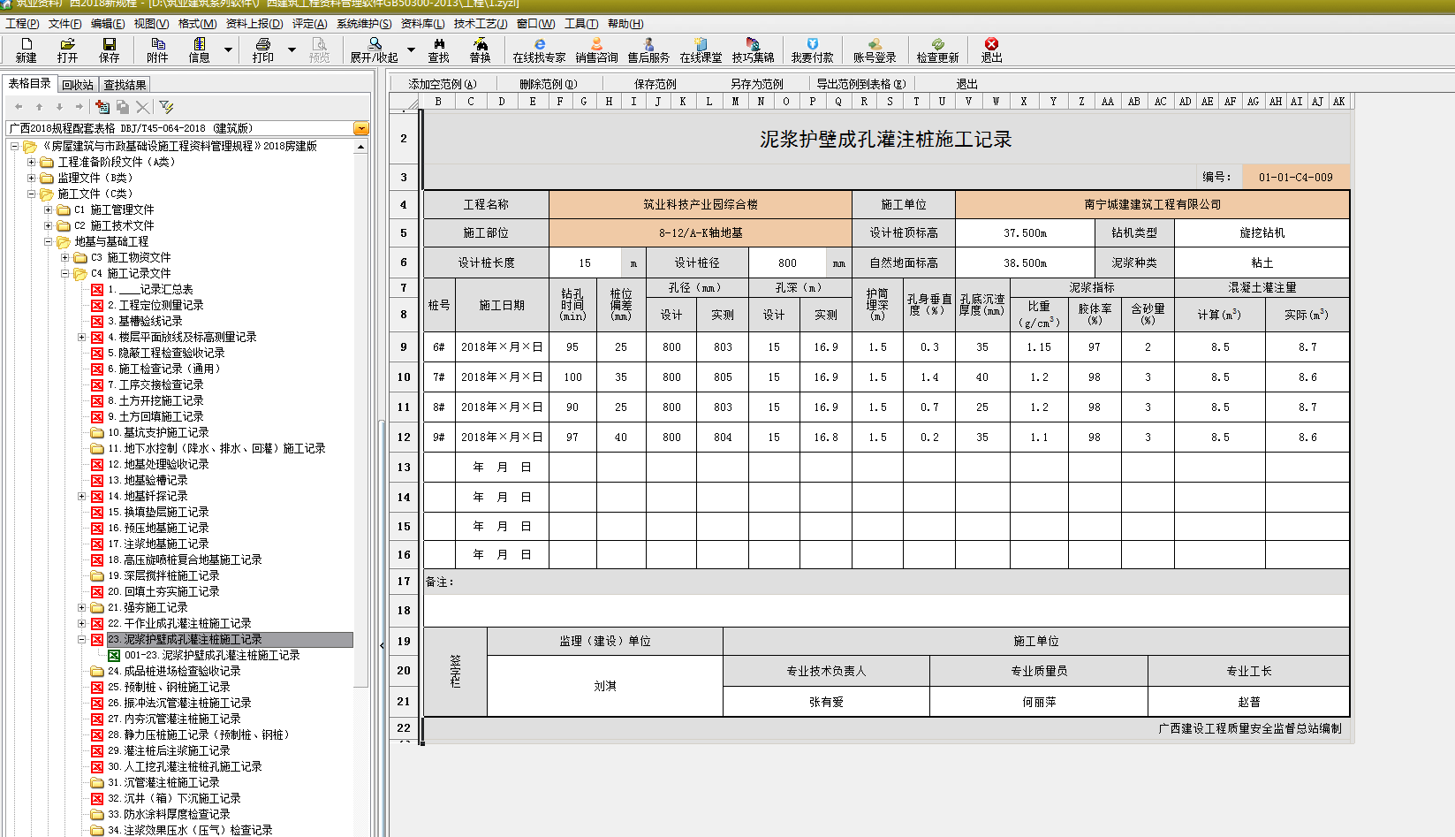Open dropdown arrow next to 信息

coord(228,50)
